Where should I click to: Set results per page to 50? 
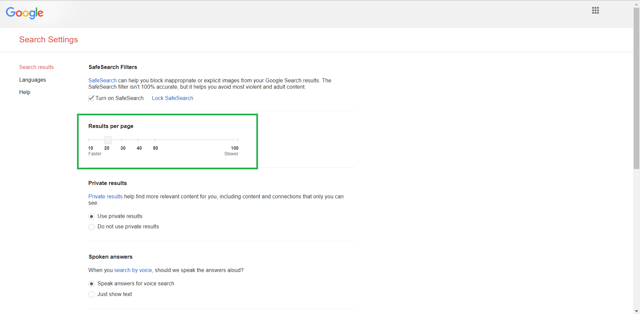click(155, 140)
